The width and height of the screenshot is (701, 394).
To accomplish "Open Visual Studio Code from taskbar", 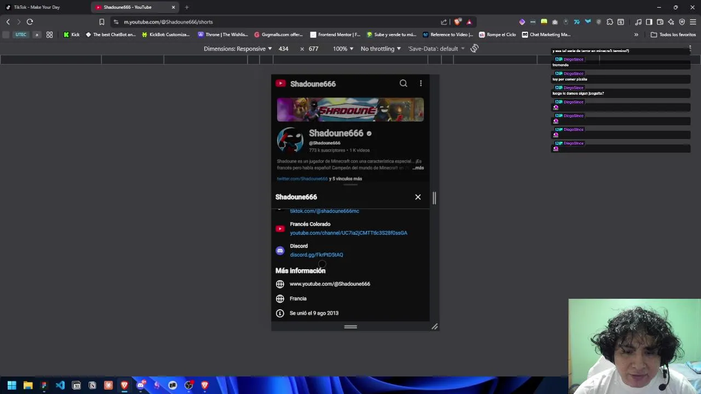I will tap(60, 385).
